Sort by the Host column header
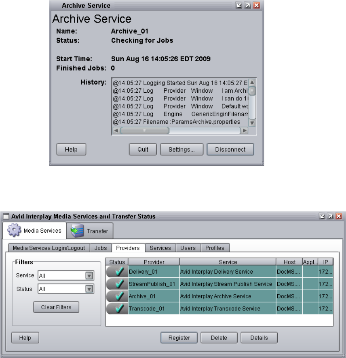The width and height of the screenshot is (346, 358). pos(289,262)
